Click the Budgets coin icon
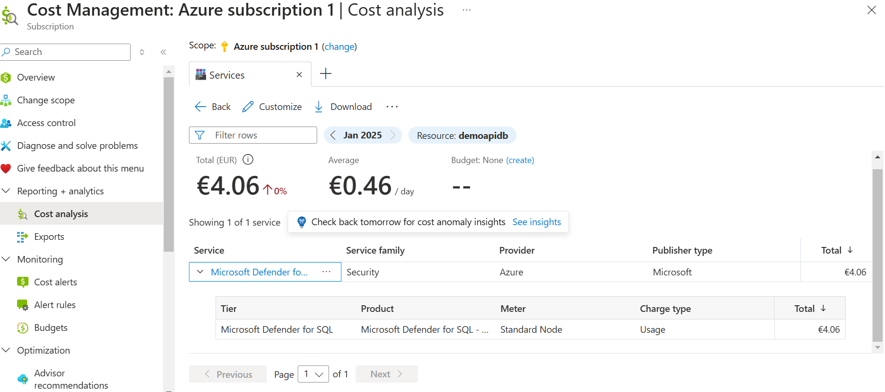 click(22, 328)
